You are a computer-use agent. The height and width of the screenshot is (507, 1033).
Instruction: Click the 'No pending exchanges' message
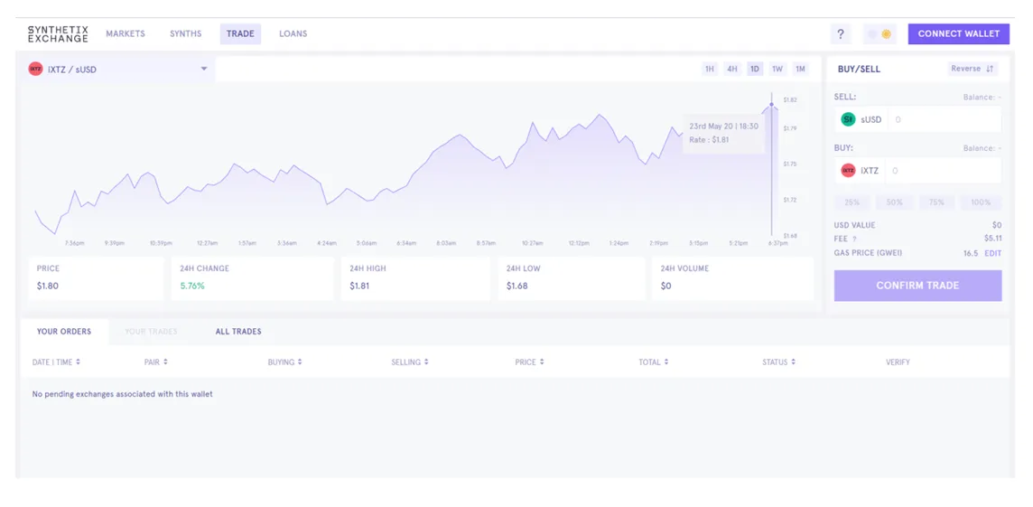(x=123, y=394)
